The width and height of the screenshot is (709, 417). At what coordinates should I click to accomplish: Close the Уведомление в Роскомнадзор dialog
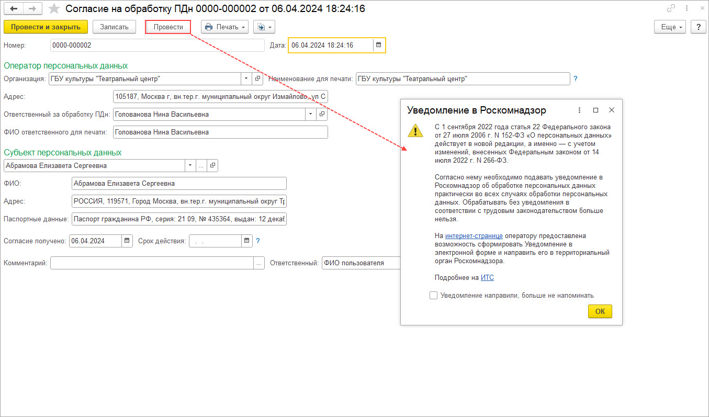611,110
